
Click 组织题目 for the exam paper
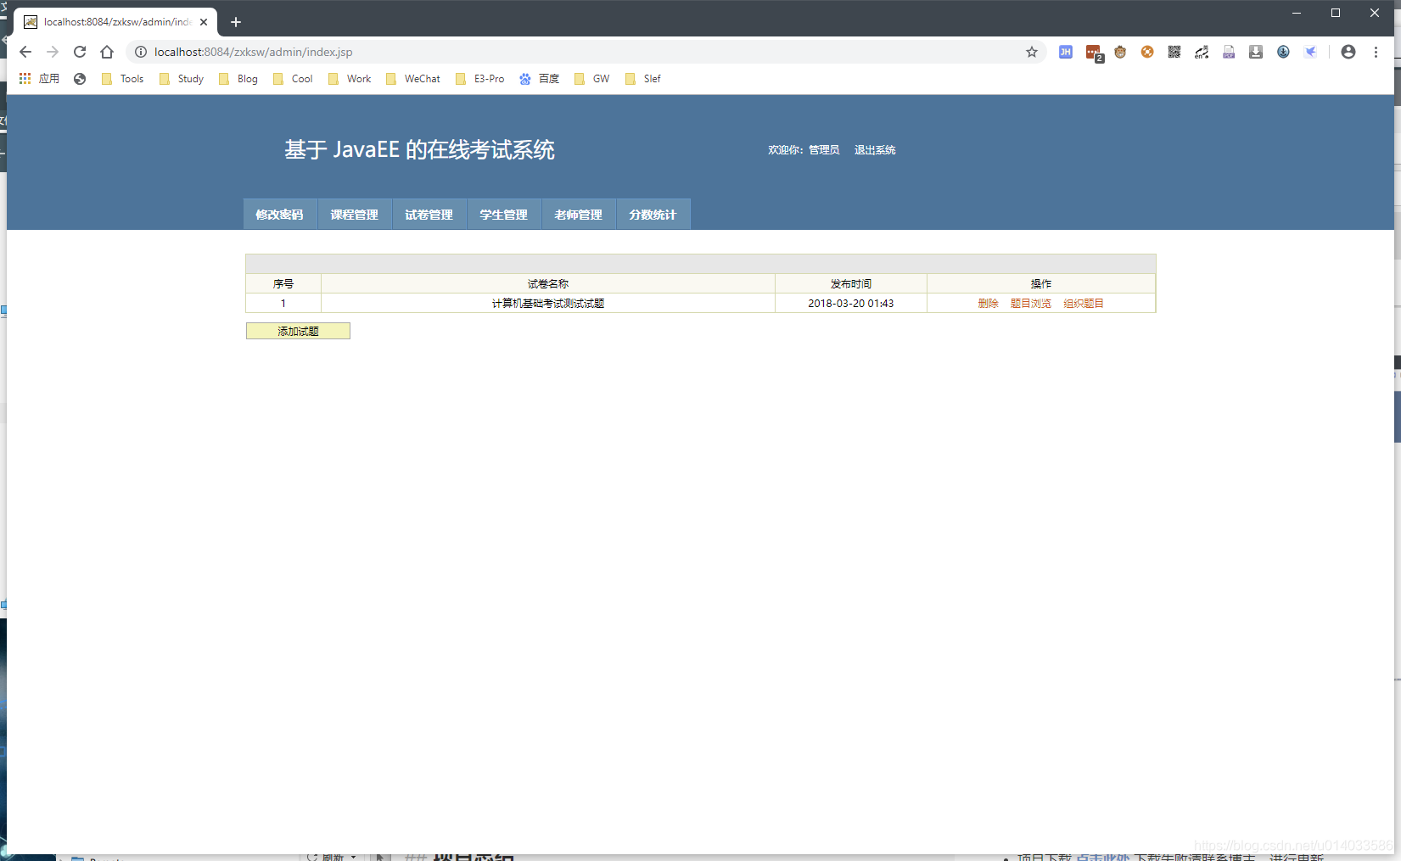(1084, 304)
